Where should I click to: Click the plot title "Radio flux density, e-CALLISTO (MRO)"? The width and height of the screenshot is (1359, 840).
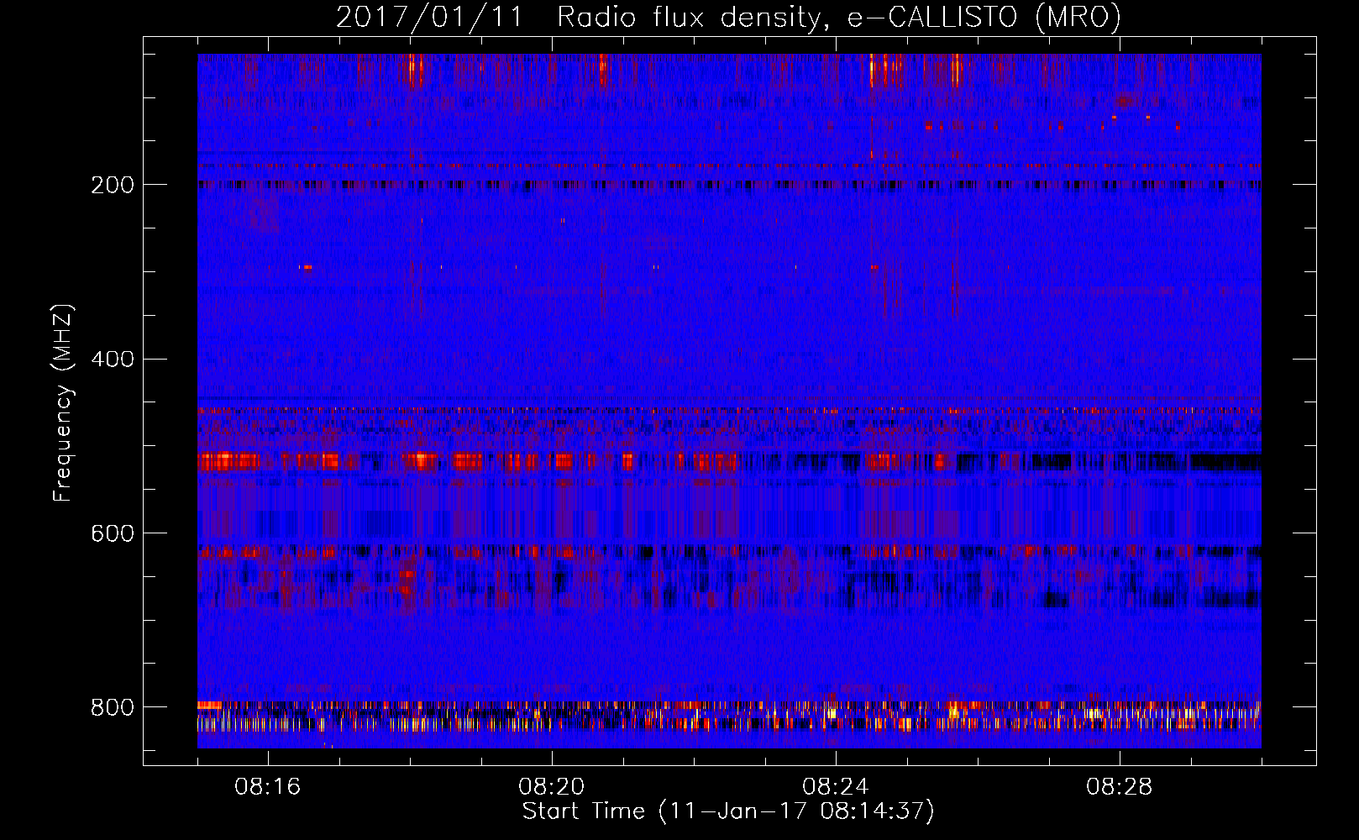(838, 18)
